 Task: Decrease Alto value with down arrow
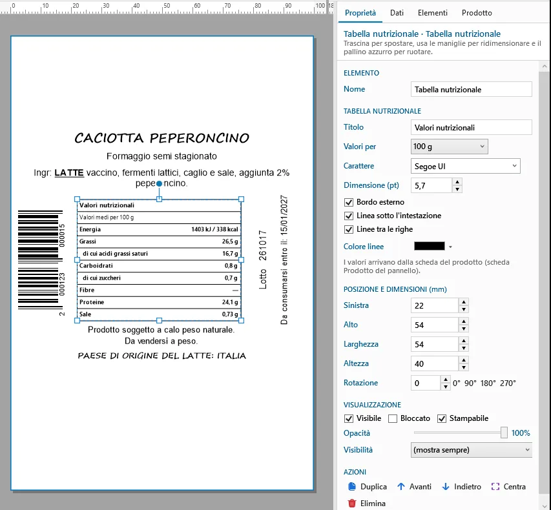coord(464,329)
